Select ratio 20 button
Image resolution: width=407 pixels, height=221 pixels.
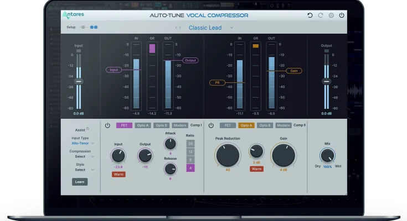(190, 143)
